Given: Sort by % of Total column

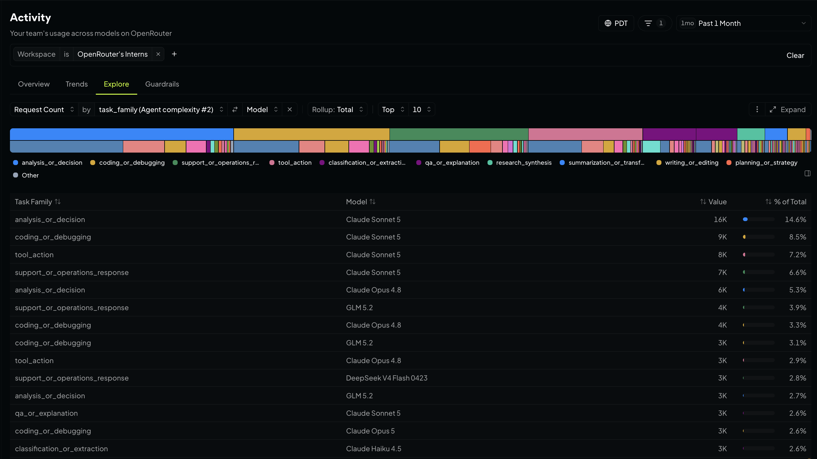Looking at the screenshot, I should (x=786, y=202).
